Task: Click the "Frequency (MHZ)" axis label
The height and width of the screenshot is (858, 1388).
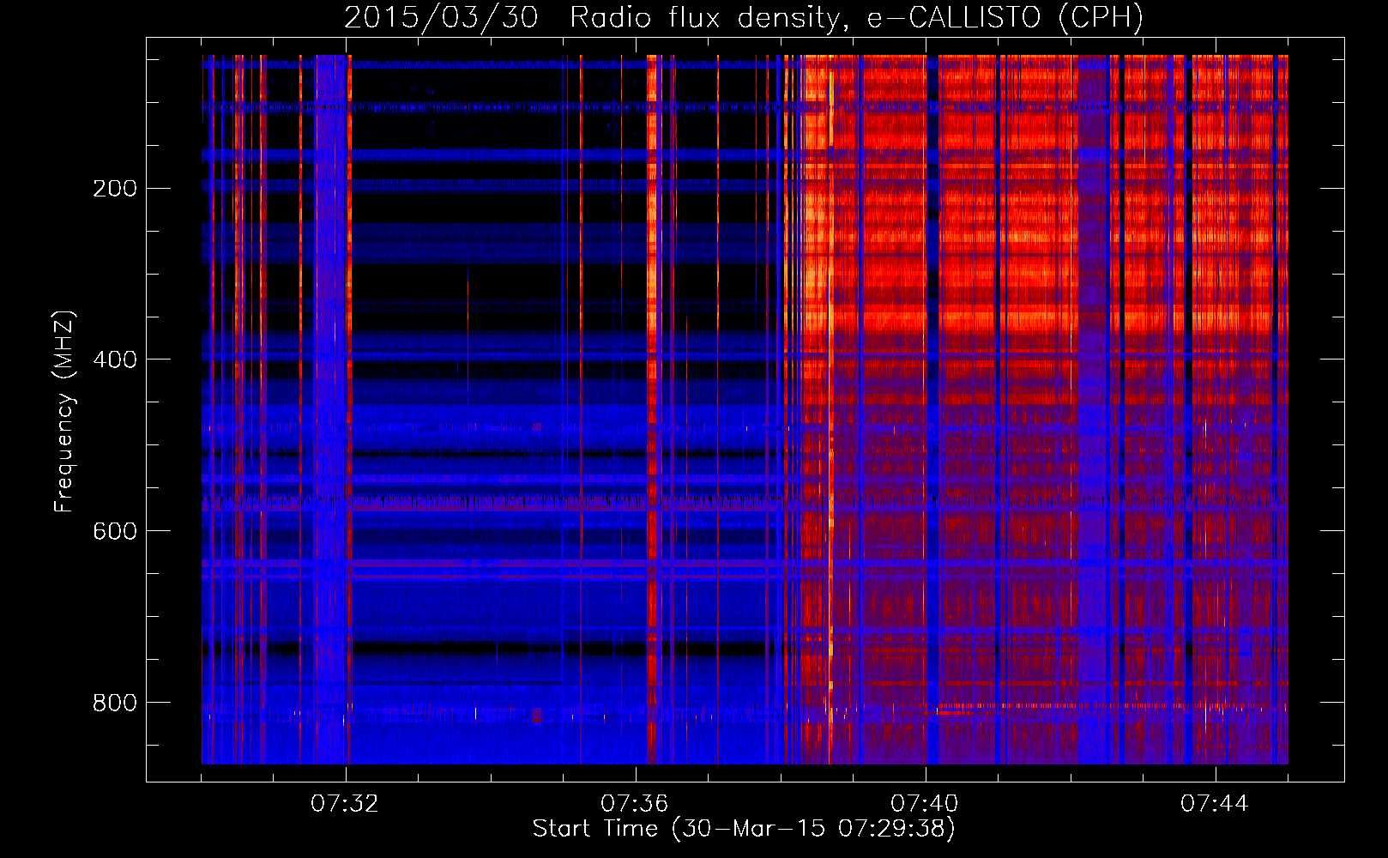Action: [64, 412]
